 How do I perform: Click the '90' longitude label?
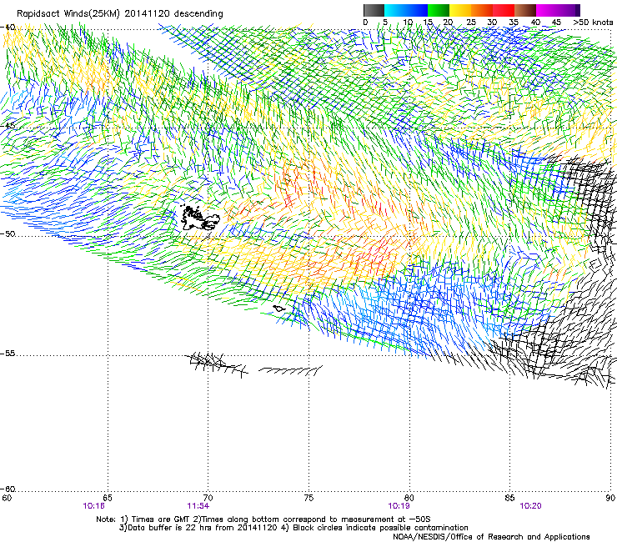click(x=610, y=498)
